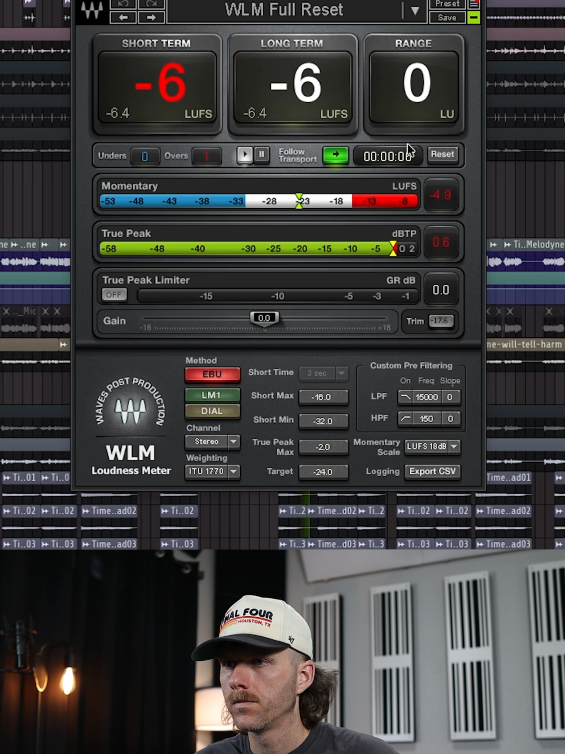Click the Reset button

(443, 154)
